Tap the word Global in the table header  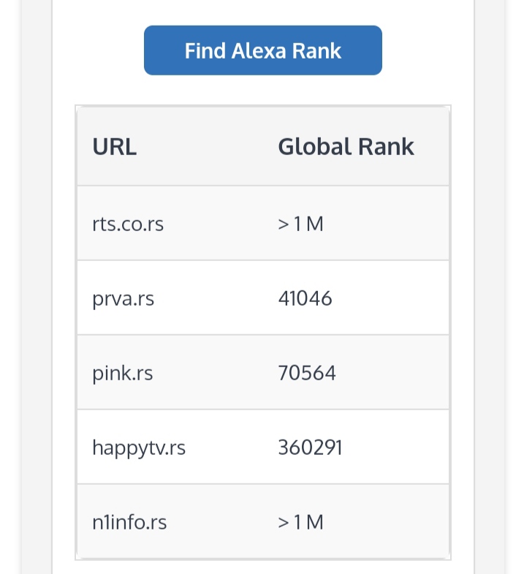coord(314,147)
